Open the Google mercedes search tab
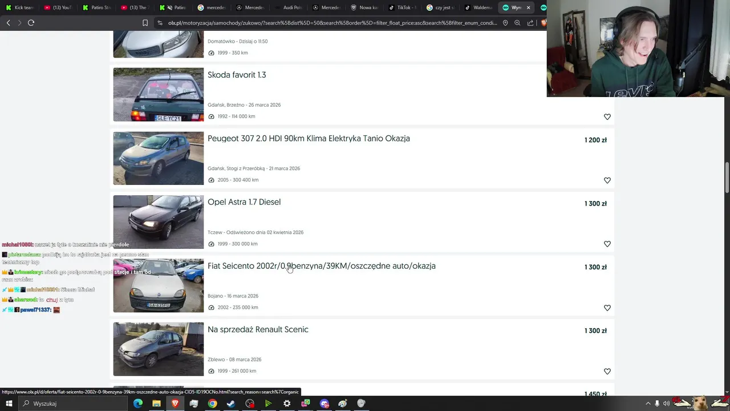 tap(211, 7)
